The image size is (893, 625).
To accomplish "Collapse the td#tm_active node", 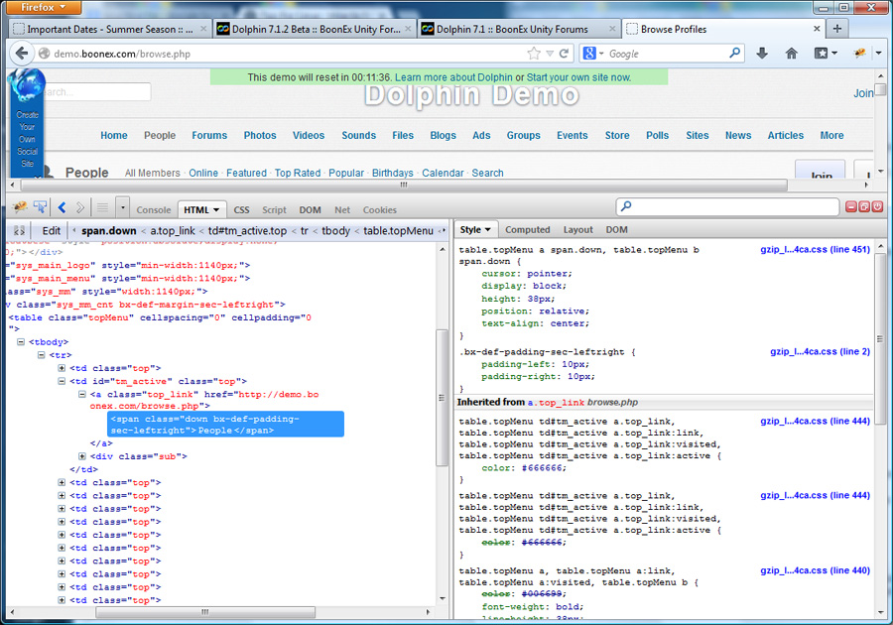I will coord(62,381).
